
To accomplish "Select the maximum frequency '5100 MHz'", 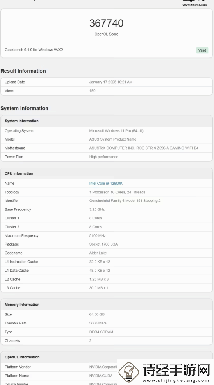I will pos(98,236).
